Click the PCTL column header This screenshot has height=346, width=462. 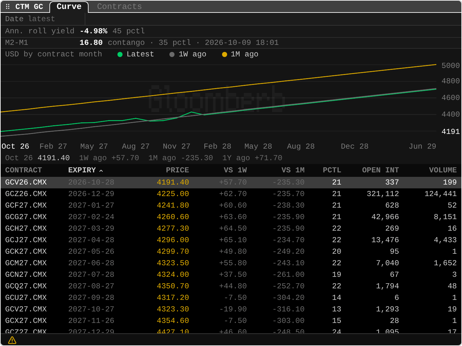pyautogui.click(x=332, y=170)
